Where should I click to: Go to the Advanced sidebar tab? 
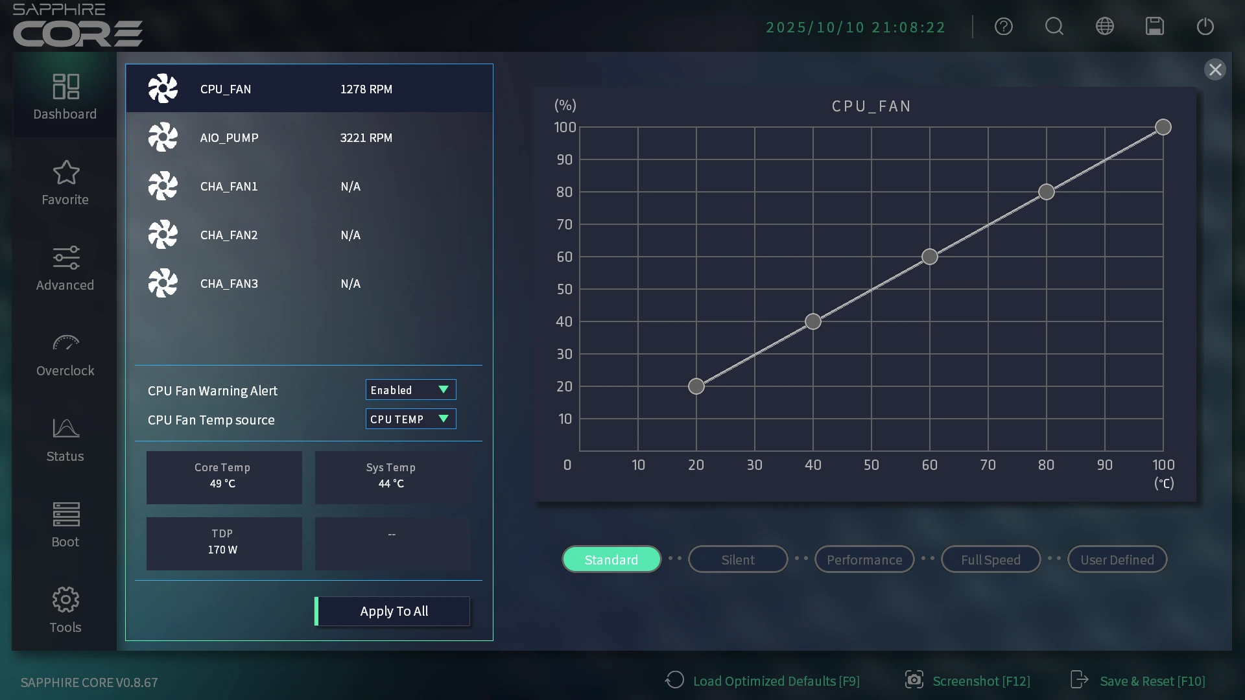pyautogui.click(x=65, y=269)
